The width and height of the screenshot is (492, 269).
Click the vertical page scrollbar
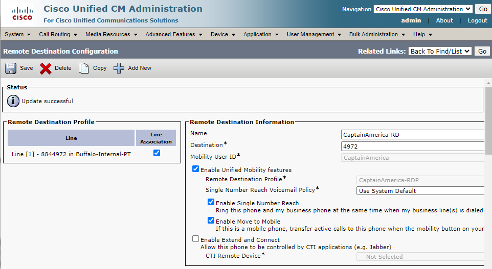[x=488, y=153]
